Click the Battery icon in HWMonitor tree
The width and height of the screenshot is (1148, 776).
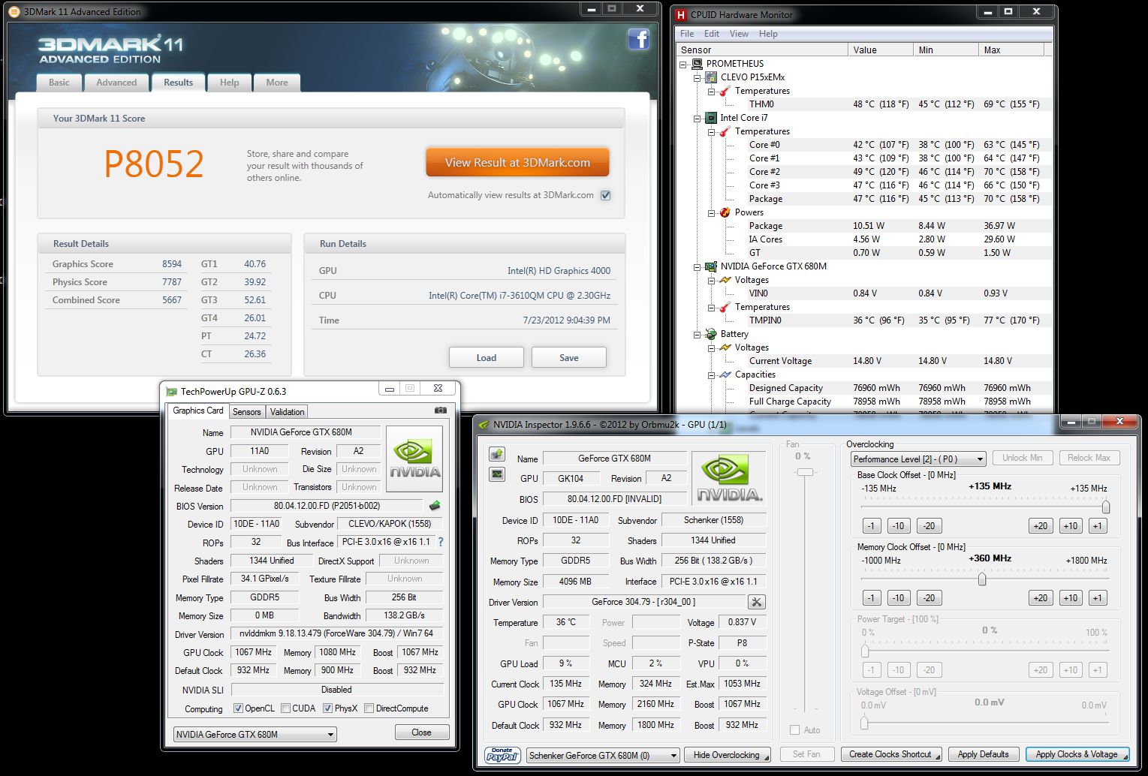(711, 334)
